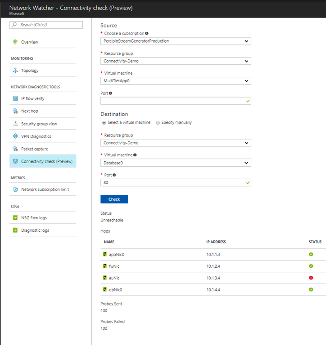
Task: Click the Topology network icon
Action: [15, 71]
